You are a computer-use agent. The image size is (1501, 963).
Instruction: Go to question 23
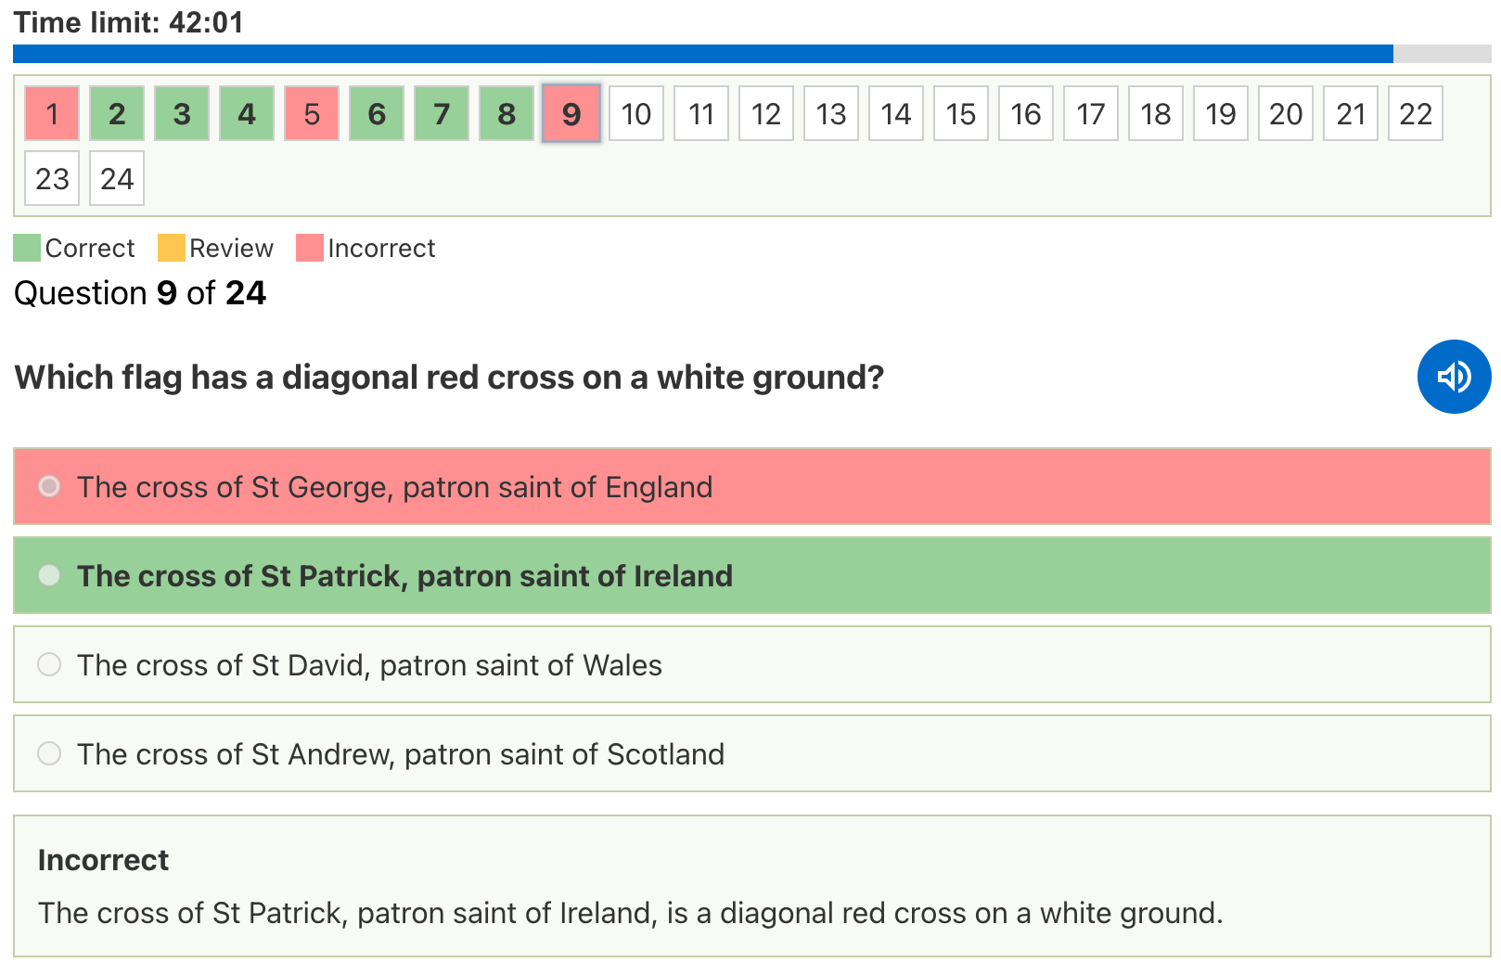(52, 178)
